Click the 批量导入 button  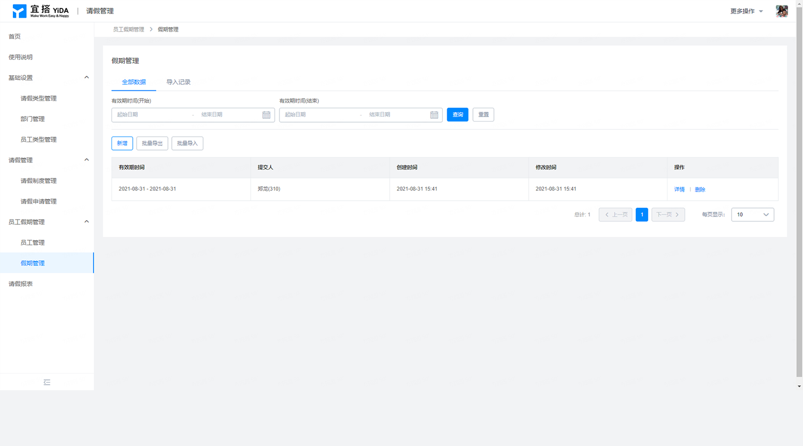(187, 143)
